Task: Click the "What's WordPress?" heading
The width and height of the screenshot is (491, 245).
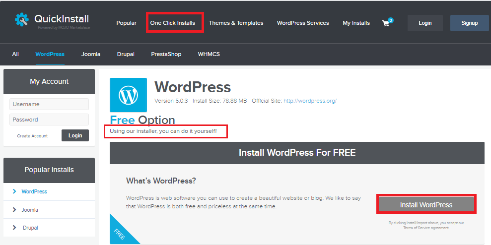Action: [161, 181]
